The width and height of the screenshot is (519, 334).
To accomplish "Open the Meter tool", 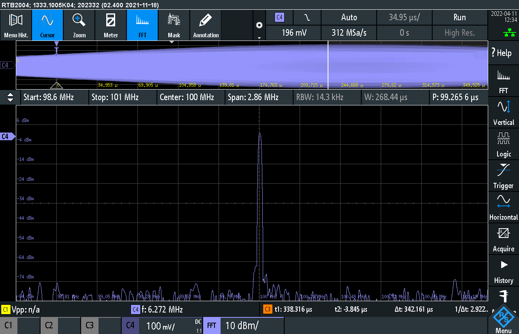I will (111, 25).
